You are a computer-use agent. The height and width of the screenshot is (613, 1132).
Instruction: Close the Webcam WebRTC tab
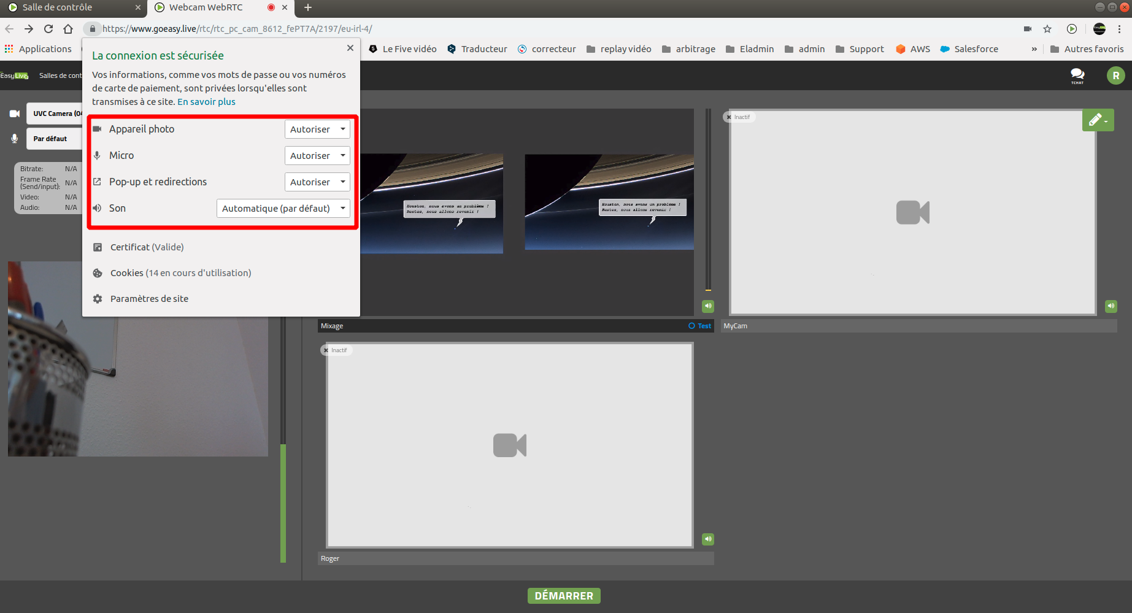pos(285,7)
